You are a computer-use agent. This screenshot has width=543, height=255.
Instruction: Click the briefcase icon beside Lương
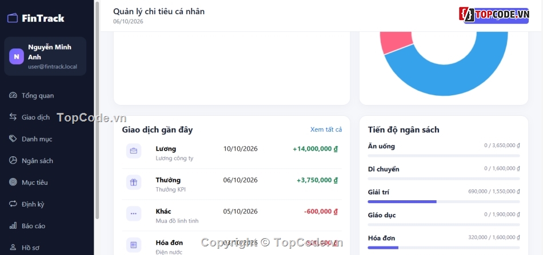coord(134,151)
